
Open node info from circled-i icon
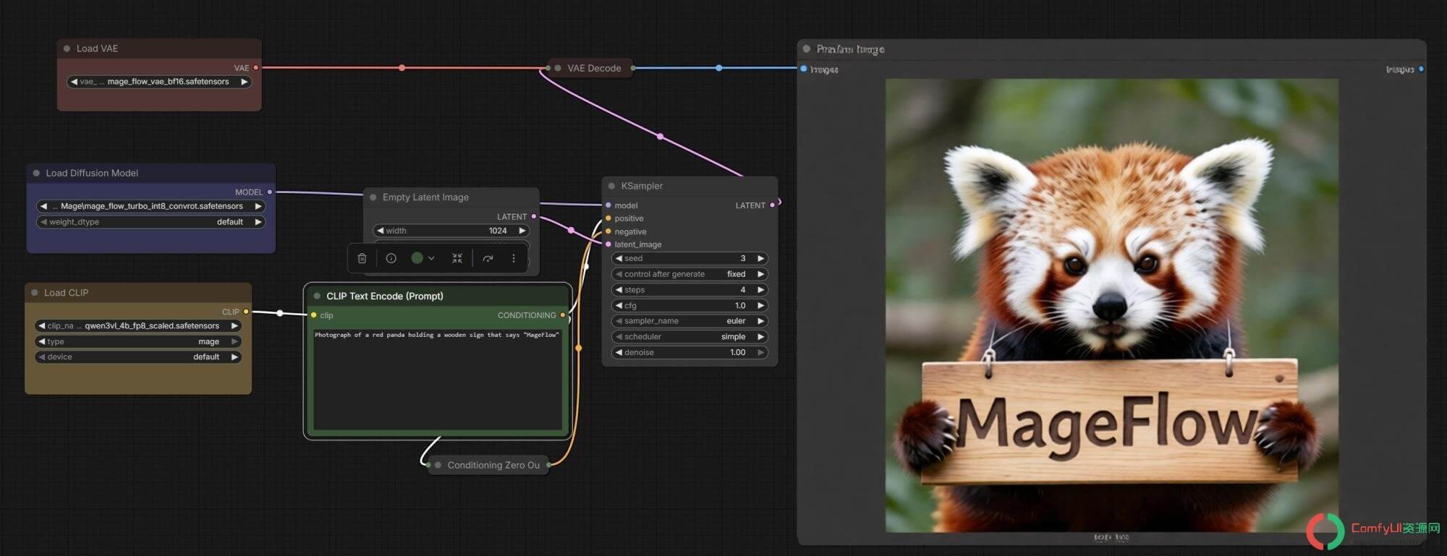coord(391,258)
